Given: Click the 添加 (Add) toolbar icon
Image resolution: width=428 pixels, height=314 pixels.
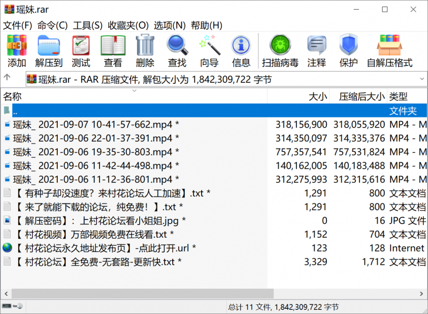Looking at the screenshot, I should pos(16,50).
